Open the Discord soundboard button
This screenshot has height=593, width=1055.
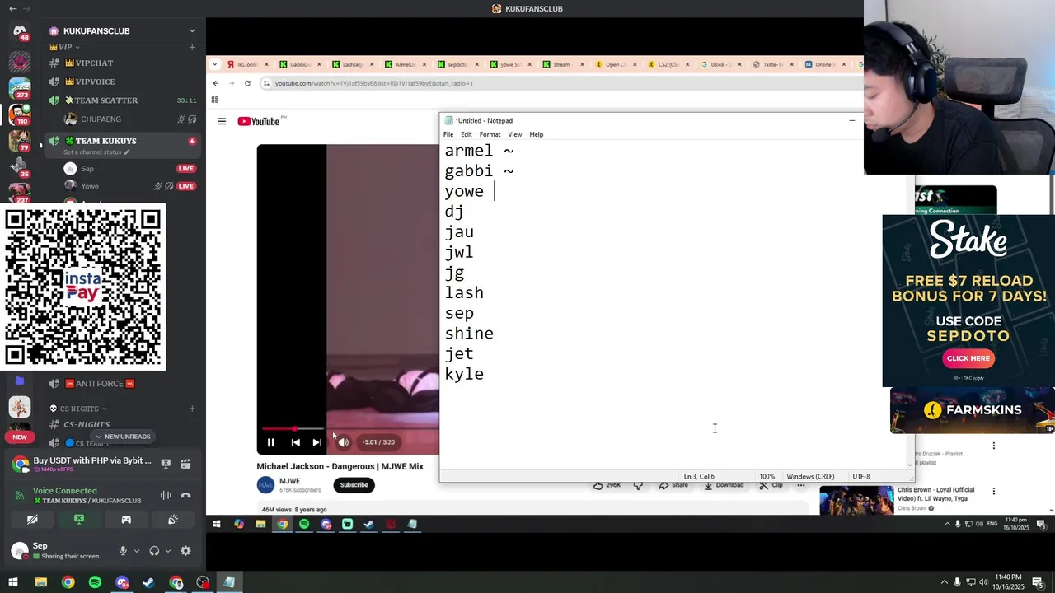[173, 520]
